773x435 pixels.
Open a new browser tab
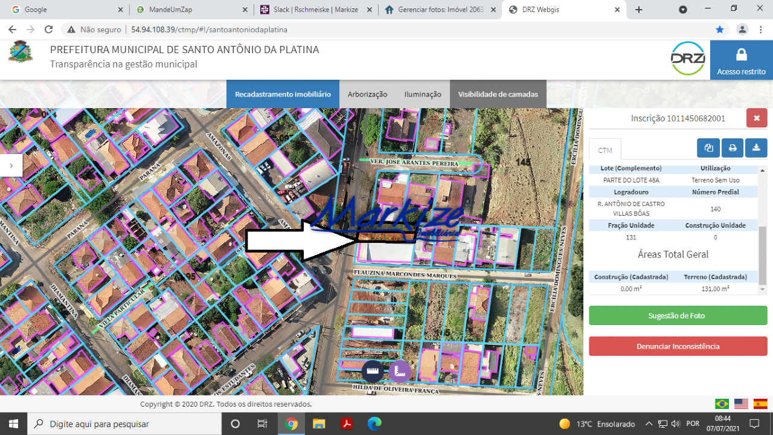639,10
